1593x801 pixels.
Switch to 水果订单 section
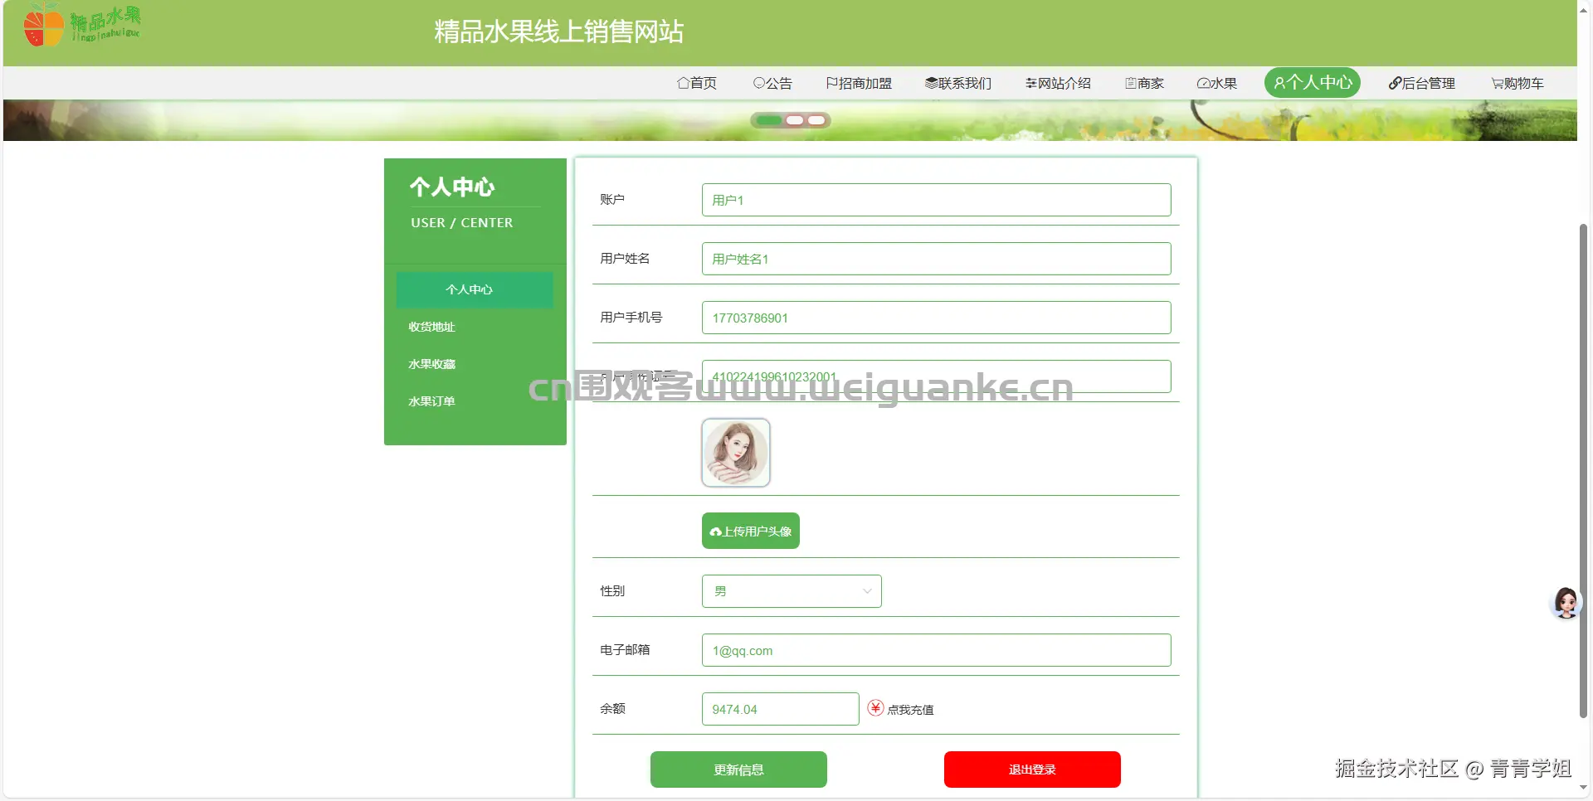[431, 400]
